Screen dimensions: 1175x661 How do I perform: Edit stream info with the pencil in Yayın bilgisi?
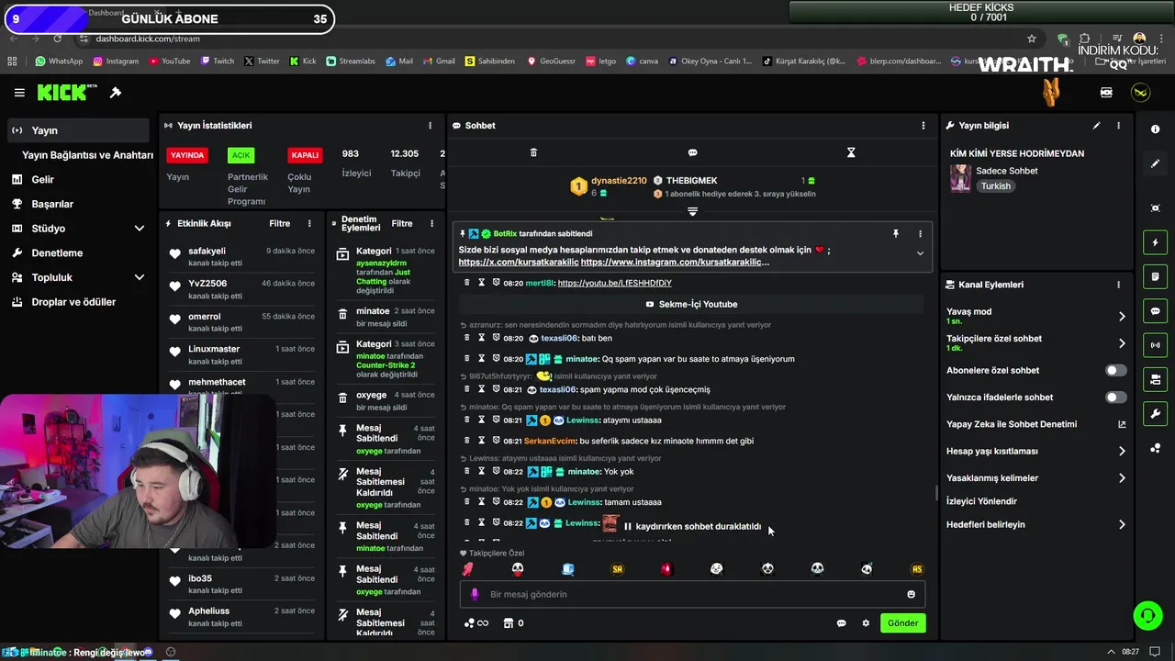(x=1096, y=126)
